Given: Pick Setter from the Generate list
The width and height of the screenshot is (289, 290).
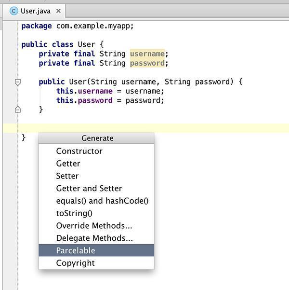Looking at the screenshot, I should tap(67, 176).
